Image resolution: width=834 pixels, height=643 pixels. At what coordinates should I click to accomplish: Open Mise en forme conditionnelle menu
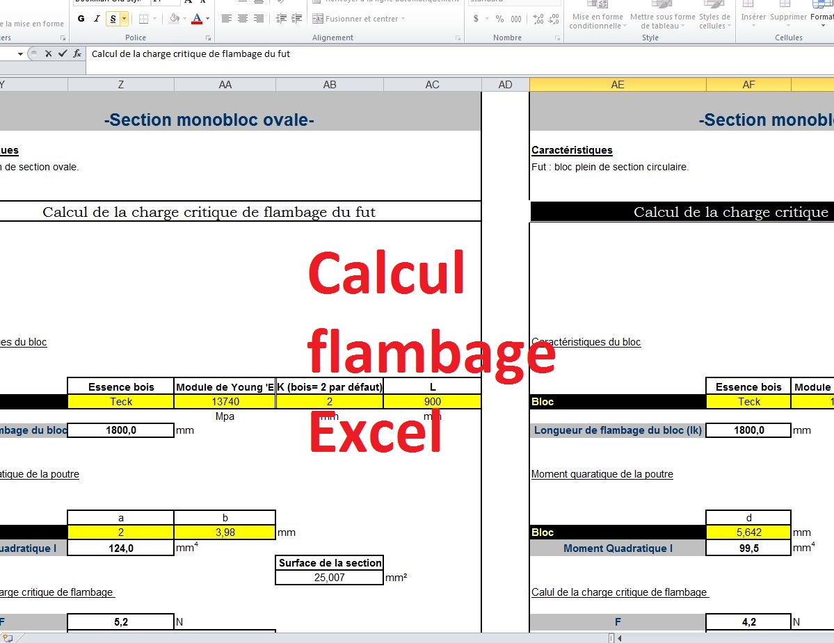(x=598, y=15)
